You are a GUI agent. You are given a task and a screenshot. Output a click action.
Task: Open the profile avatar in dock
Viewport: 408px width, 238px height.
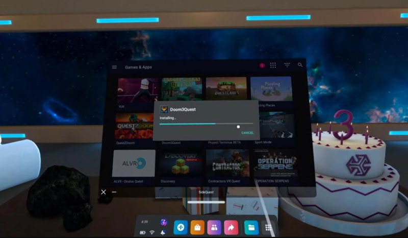163,222
